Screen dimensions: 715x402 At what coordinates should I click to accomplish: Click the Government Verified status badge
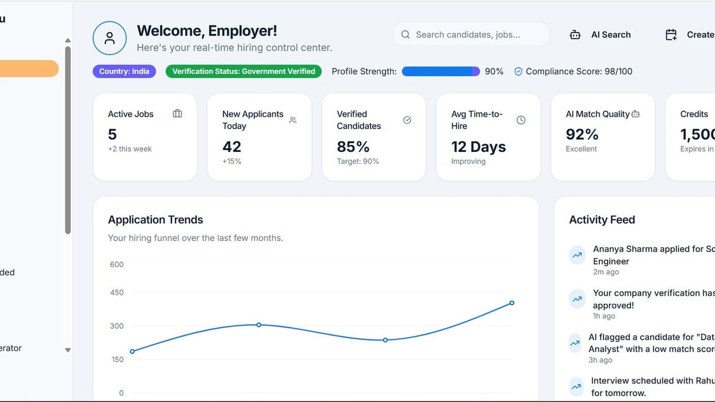(x=244, y=71)
